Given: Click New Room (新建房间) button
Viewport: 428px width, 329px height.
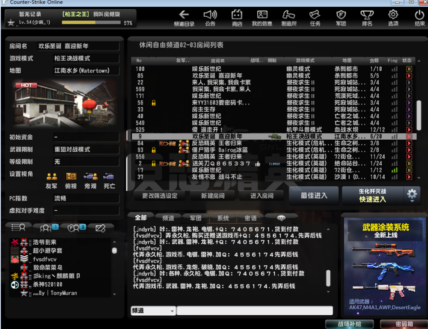Looking at the screenshot, I should point(213,196).
